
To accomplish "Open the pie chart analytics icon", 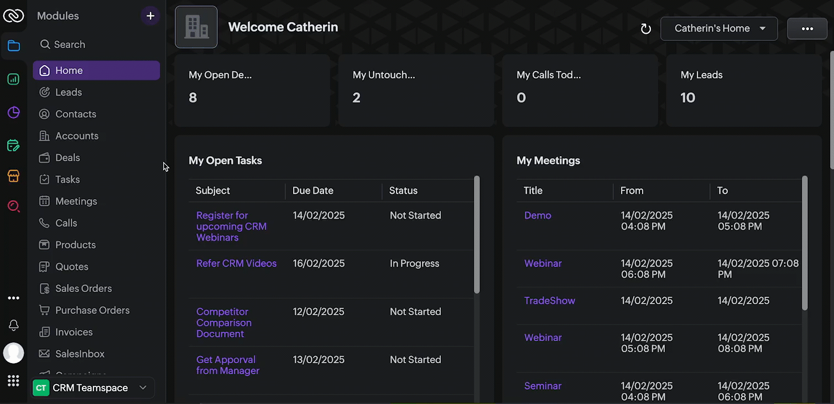I will point(14,113).
